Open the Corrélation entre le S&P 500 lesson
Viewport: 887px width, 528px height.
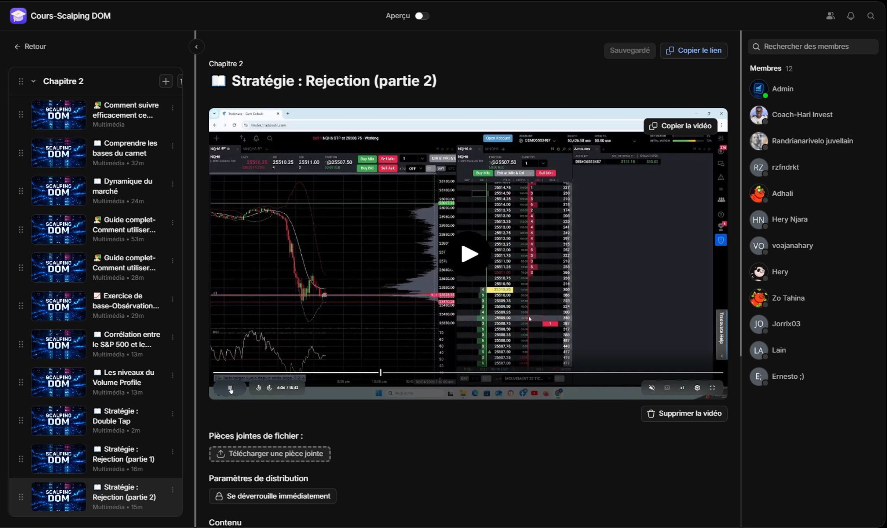95,344
